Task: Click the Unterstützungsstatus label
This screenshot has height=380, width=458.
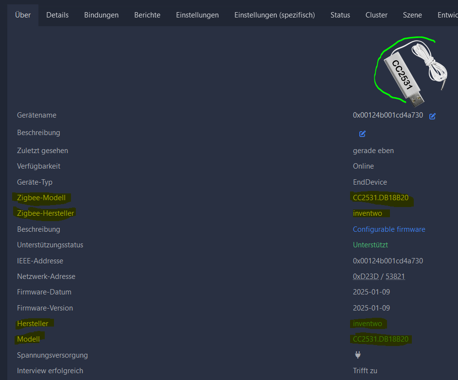Action: tap(50, 245)
